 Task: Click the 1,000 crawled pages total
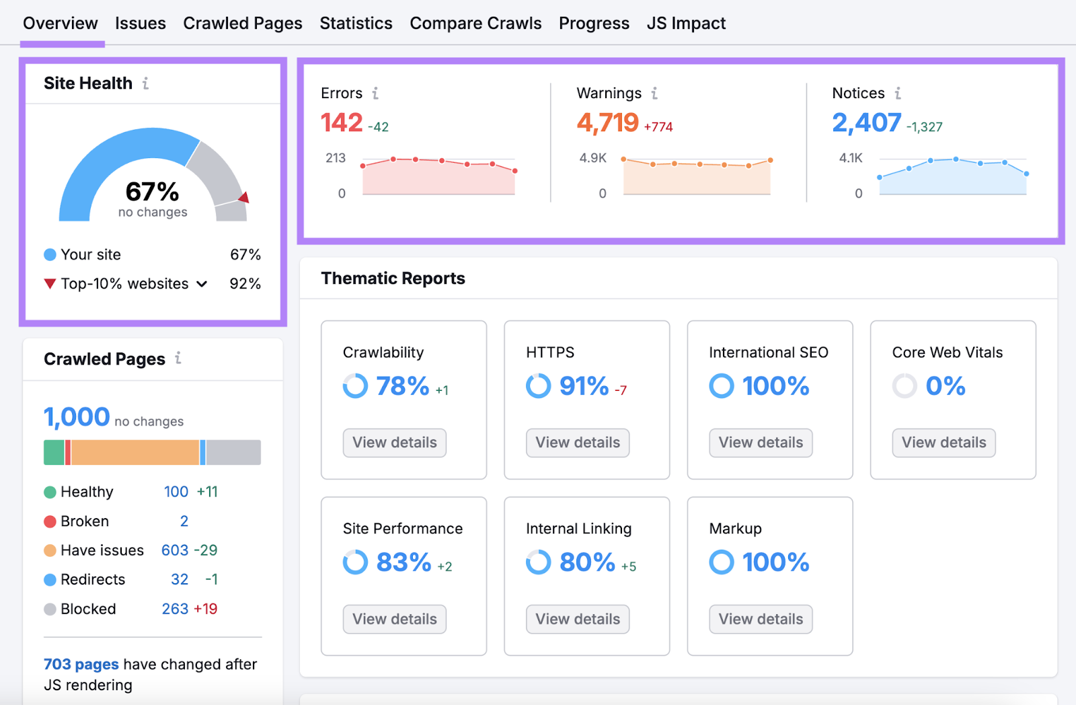77,418
